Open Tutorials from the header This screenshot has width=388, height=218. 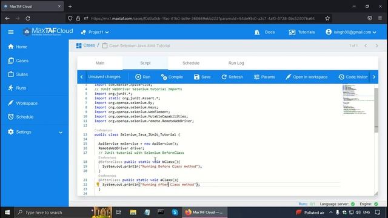(302, 32)
